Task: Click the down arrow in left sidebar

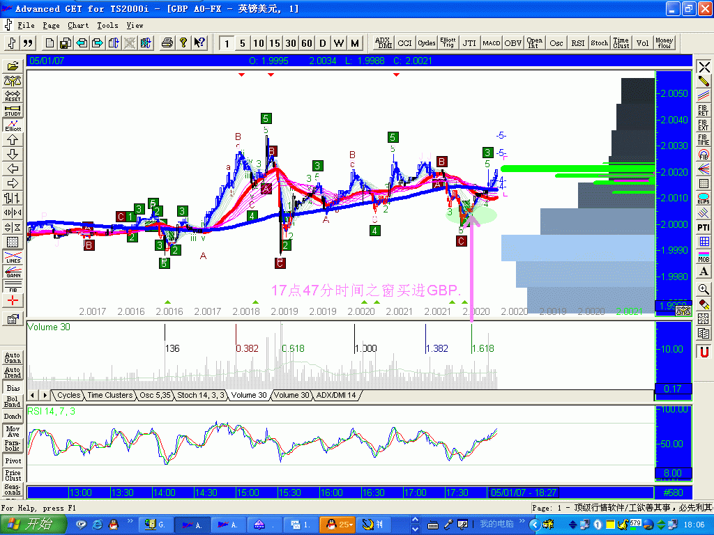Action: (13, 154)
